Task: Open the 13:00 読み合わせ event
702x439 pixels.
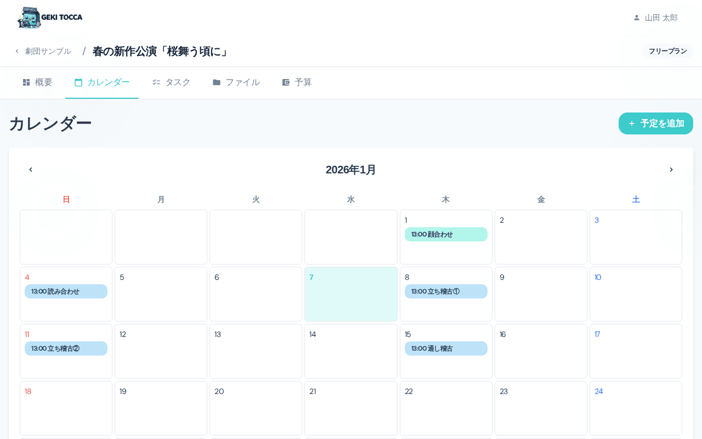Action: pos(66,291)
